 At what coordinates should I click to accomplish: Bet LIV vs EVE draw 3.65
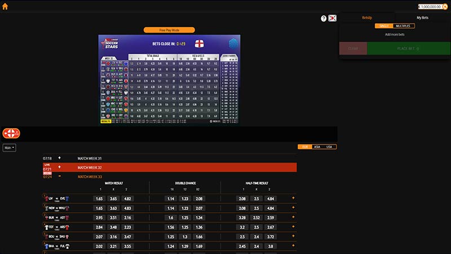(x=113, y=199)
